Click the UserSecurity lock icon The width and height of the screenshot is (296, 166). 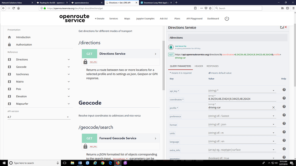(171, 47)
